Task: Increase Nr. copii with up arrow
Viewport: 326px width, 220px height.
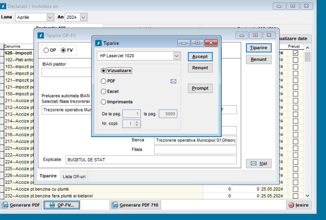Action: [x=137, y=122]
